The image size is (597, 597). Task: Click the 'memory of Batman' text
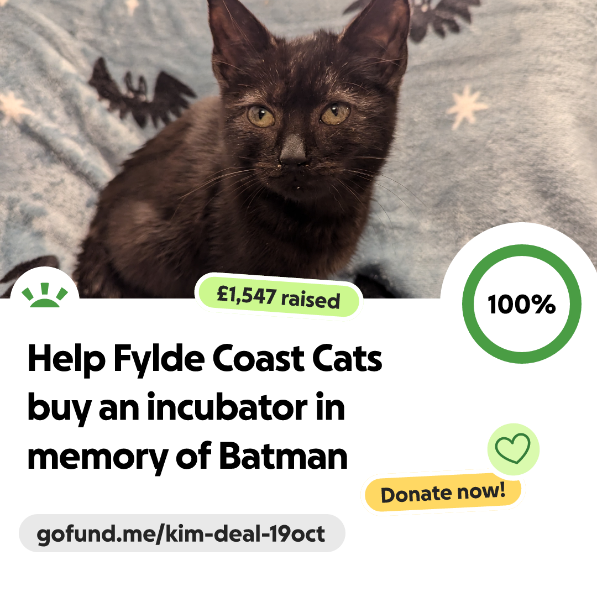187,457
